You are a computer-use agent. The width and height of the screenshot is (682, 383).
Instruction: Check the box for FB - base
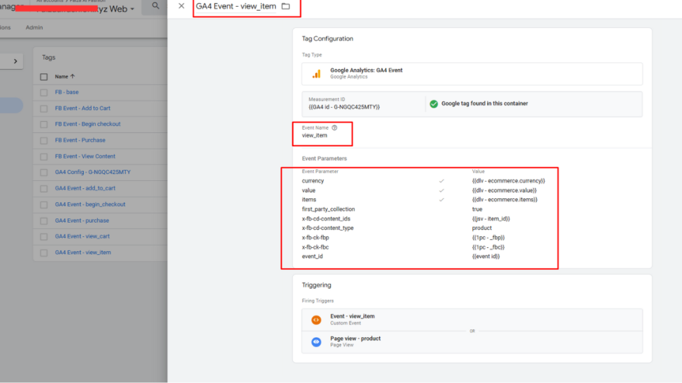tap(44, 92)
